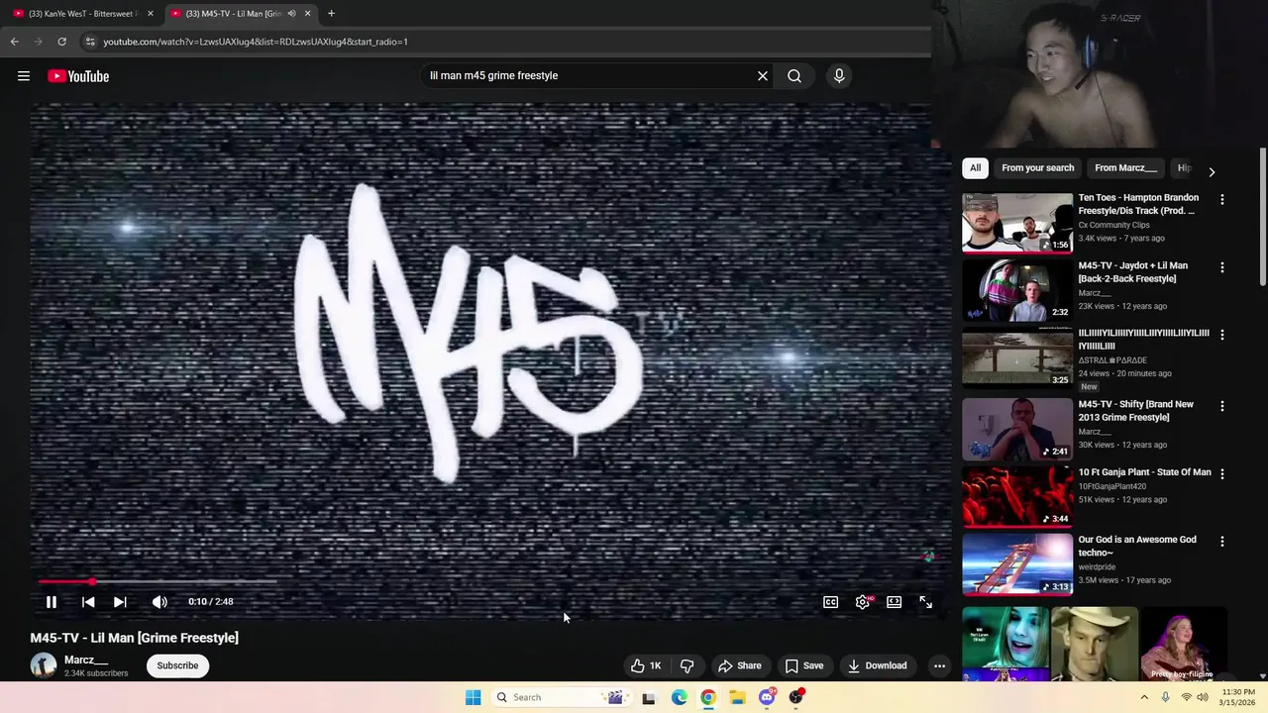Open Task View from the taskbar

pos(649,697)
